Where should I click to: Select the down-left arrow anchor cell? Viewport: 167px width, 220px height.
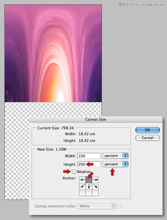[x=82, y=186]
